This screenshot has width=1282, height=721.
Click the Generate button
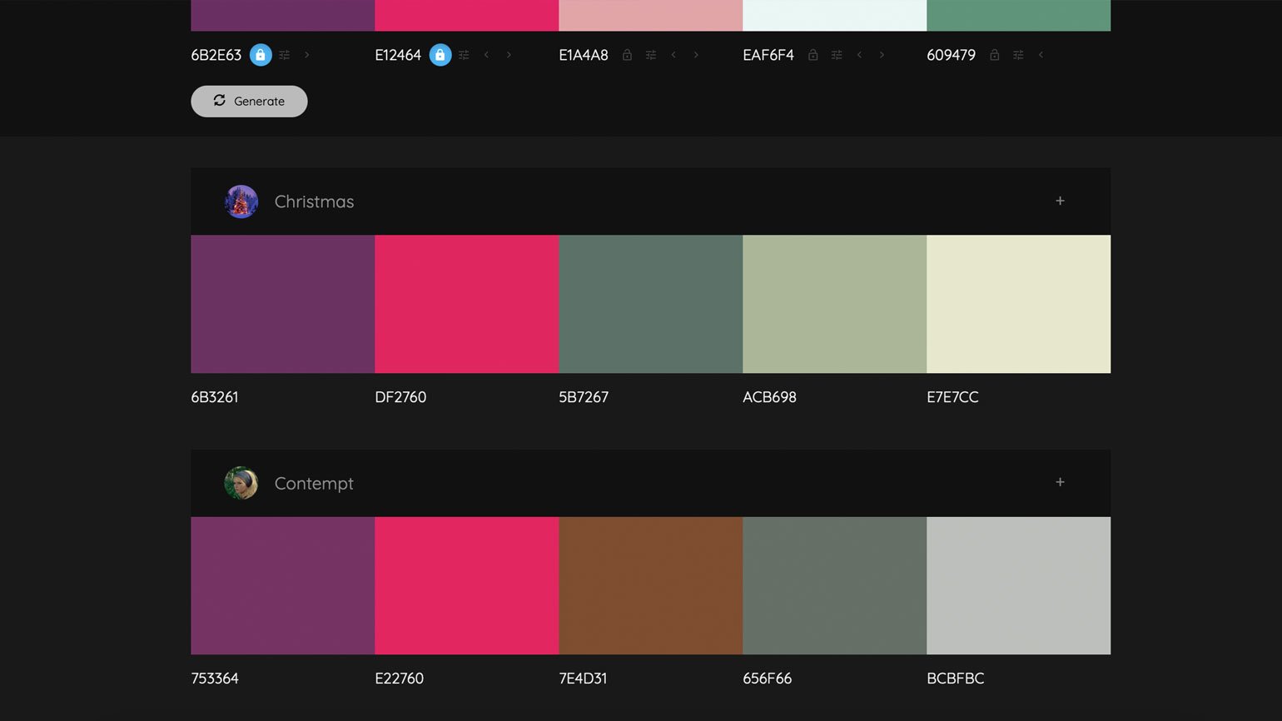pyautogui.click(x=249, y=102)
